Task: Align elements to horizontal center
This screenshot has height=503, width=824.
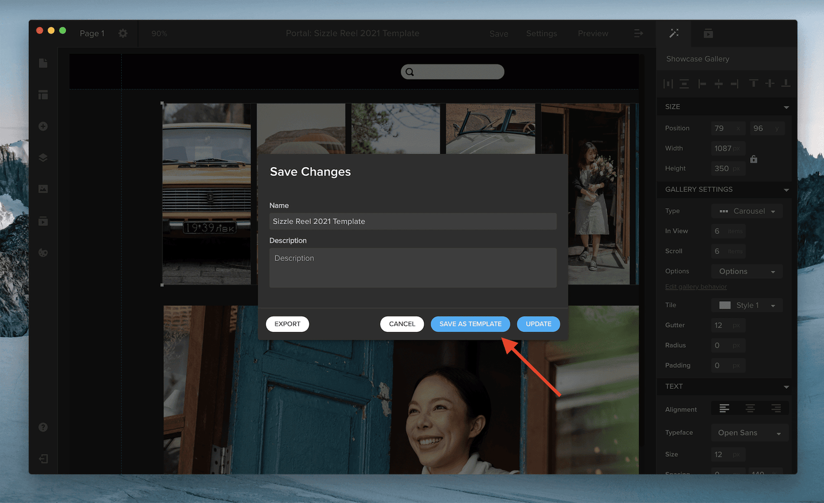Action: tap(719, 84)
